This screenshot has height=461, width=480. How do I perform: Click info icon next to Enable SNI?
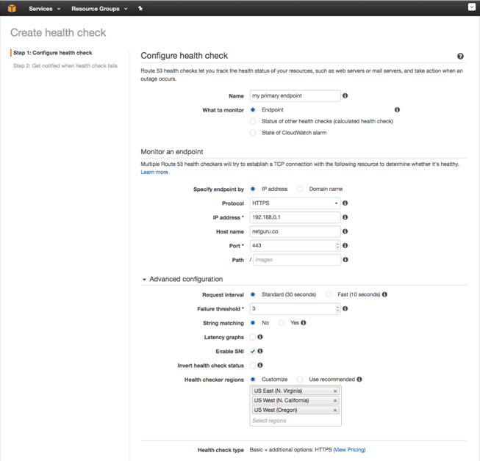coord(260,352)
